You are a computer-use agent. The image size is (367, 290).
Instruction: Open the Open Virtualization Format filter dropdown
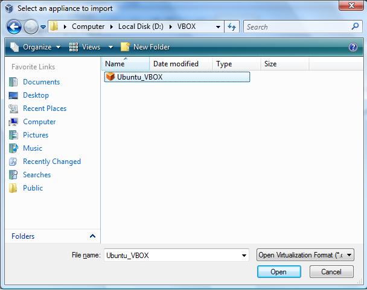coord(305,255)
